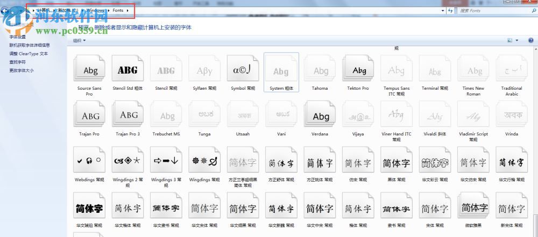This screenshot has height=237, width=538.
Task: Expand the address bar history dropdown
Action: (x=443, y=11)
